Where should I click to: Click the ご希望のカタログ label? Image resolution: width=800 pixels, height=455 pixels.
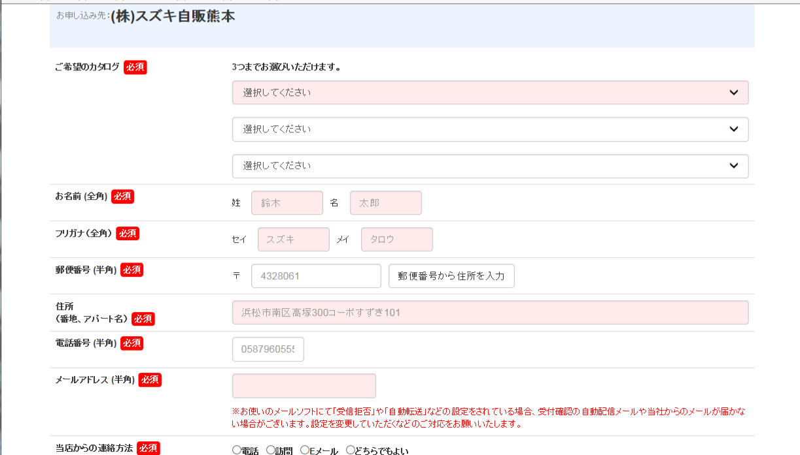tap(88, 67)
